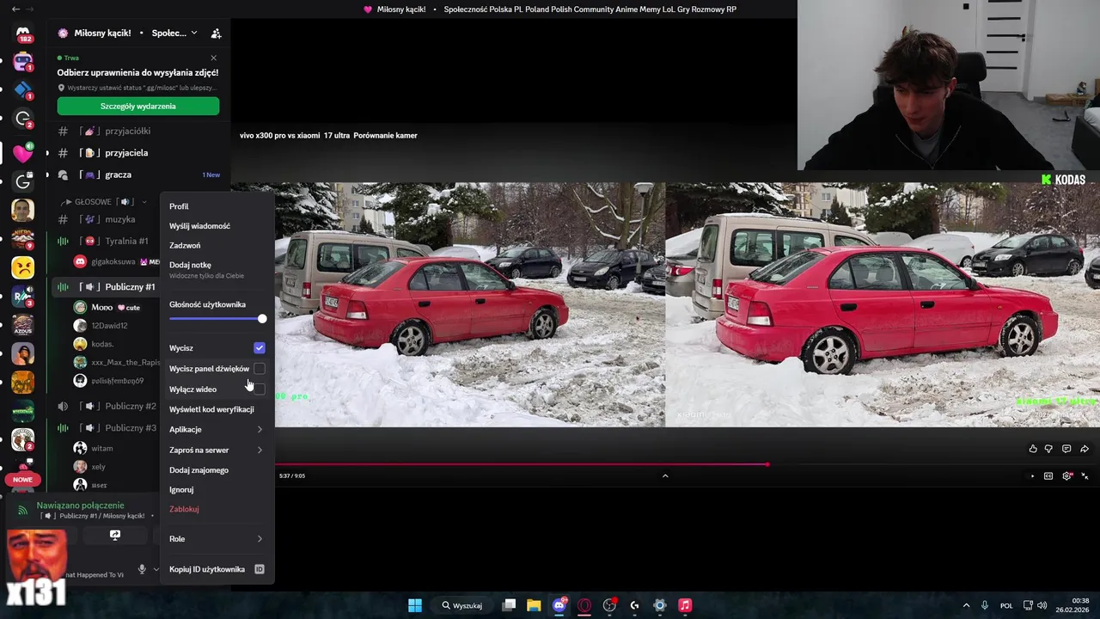Click the invite members icon beside server name
1100x619 pixels.
[216, 34]
